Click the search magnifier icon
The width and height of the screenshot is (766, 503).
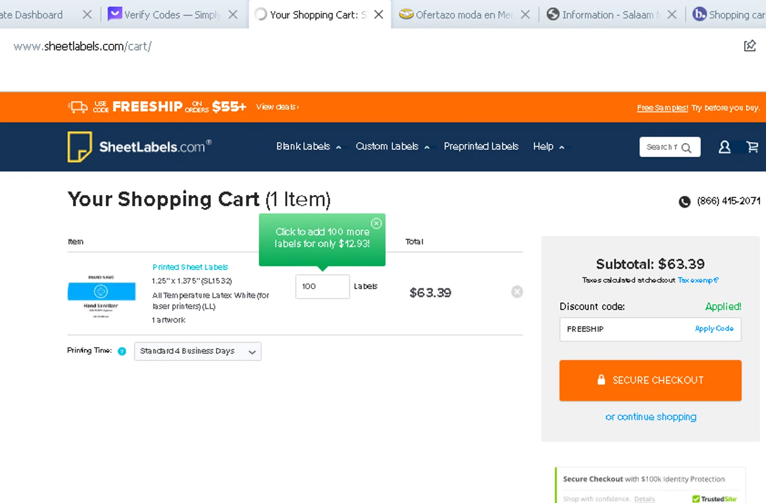[x=686, y=148]
